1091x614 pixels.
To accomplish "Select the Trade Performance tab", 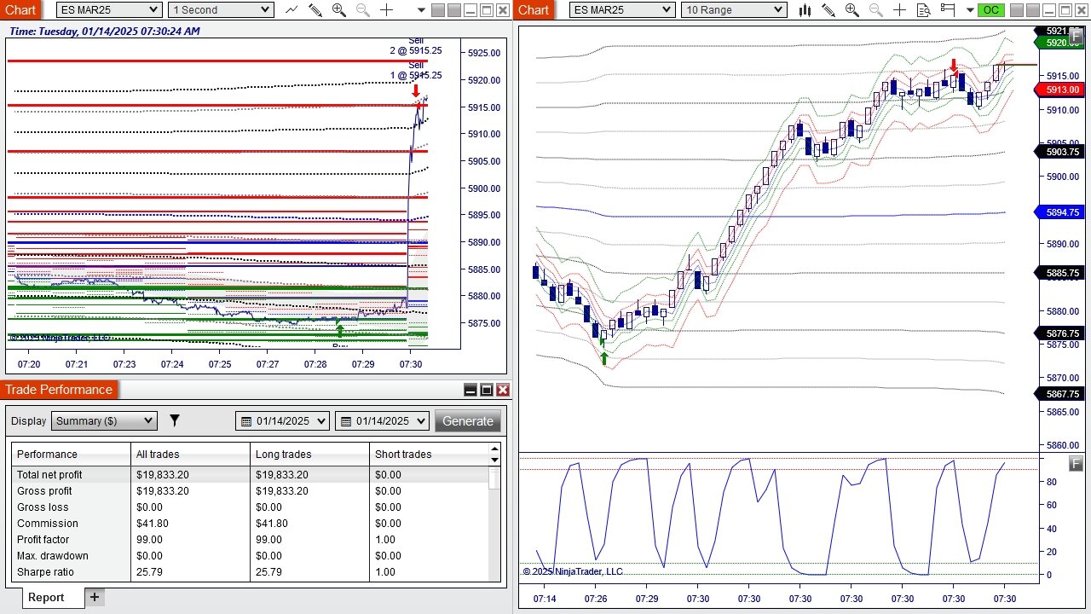I will [x=59, y=390].
